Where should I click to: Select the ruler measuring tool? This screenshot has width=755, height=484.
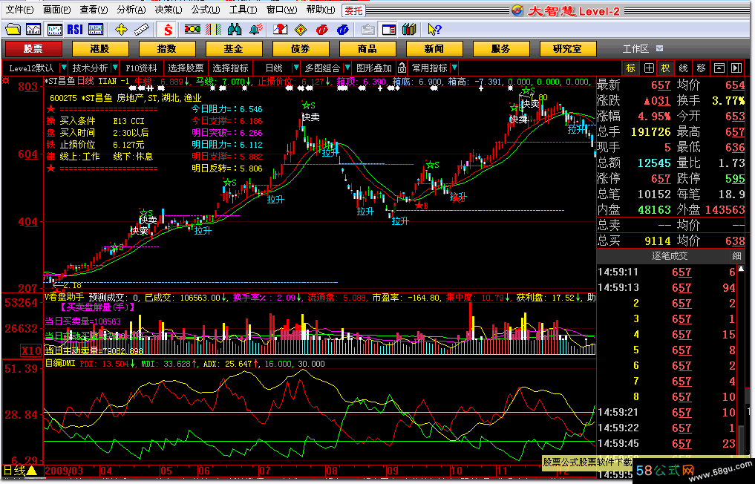coord(142,30)
